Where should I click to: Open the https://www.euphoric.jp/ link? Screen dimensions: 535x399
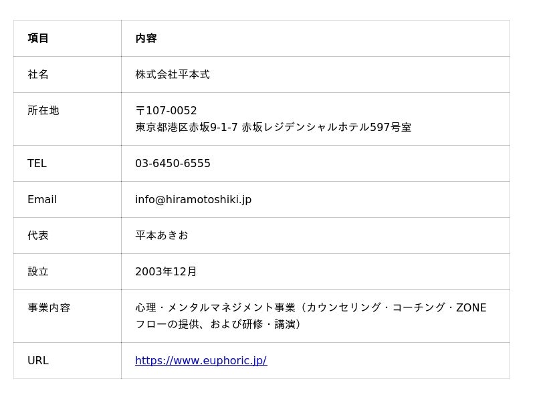pyautogui.click(x=201, y=360)
